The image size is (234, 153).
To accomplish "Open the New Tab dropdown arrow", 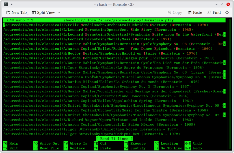I will pos(28,14).
